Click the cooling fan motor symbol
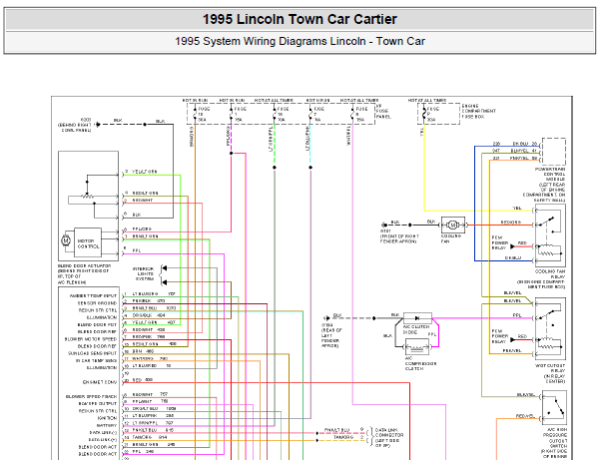The width and height of the screenshot is (599, 460). tap(453, 226)
